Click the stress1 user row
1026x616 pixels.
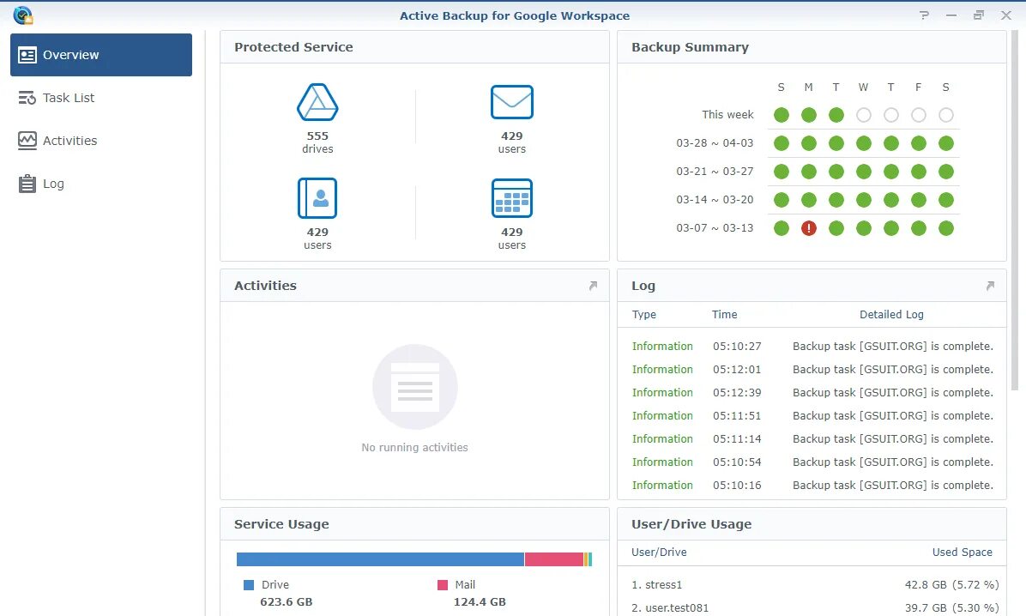click(x=812, y=585)
